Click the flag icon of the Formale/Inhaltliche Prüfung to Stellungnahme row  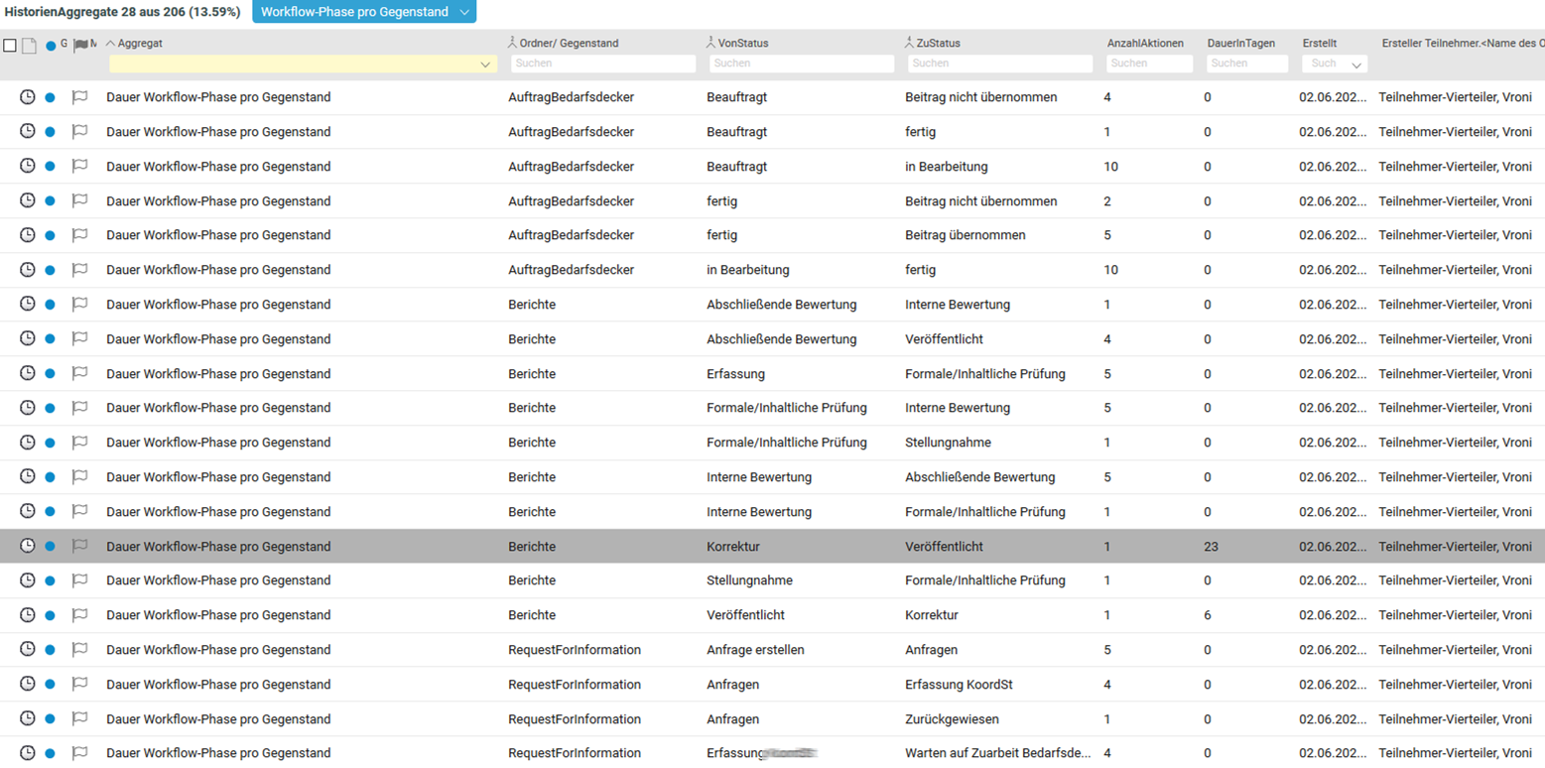click(x=79, y=443)
